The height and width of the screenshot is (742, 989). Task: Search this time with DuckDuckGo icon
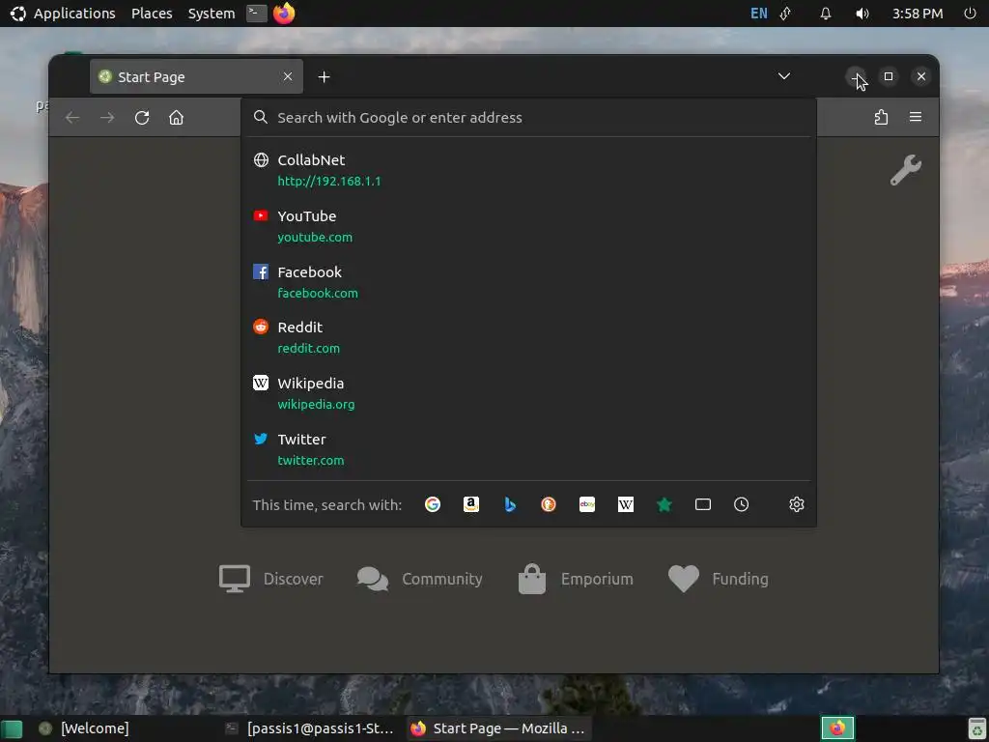tap(549, 504)
